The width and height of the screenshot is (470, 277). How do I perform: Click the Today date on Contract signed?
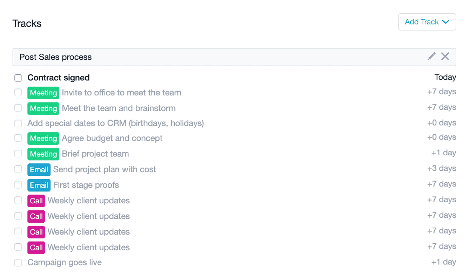coord(445,77)
